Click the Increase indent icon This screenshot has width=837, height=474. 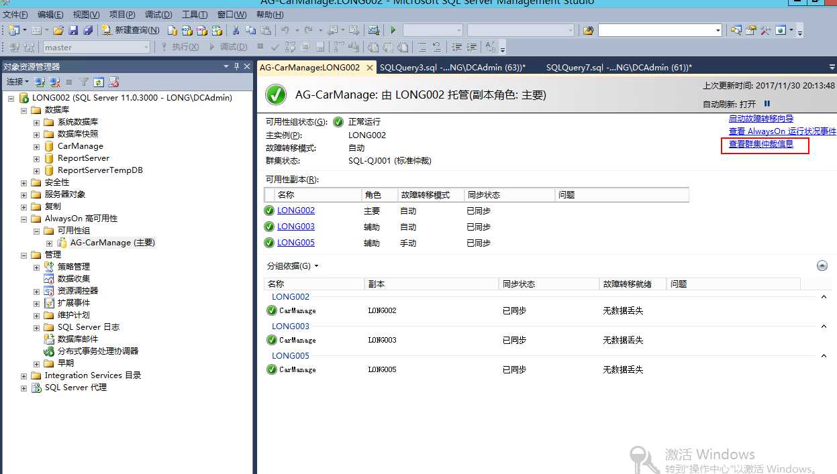[472, 47]
